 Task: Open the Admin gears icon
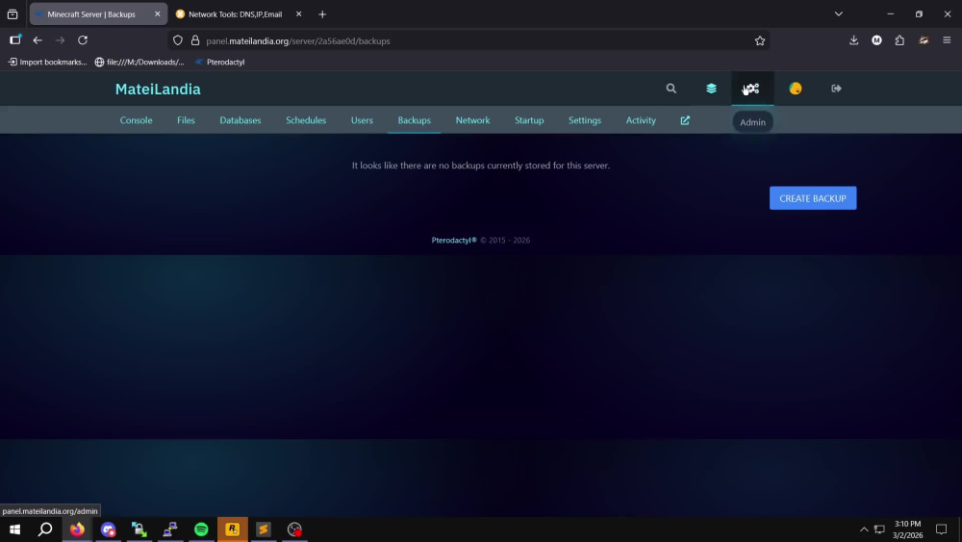click(x=752, y=89)
